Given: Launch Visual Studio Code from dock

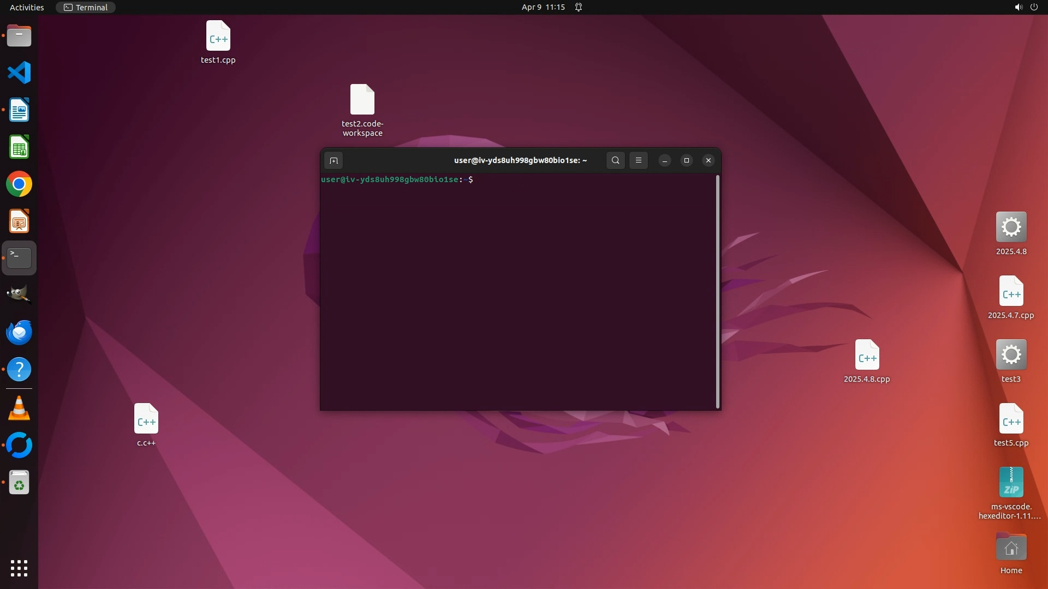Looking at the screenshot, I should point(19,73).
